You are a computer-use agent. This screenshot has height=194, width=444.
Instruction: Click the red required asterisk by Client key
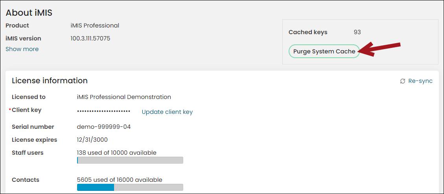click(10, 110)
